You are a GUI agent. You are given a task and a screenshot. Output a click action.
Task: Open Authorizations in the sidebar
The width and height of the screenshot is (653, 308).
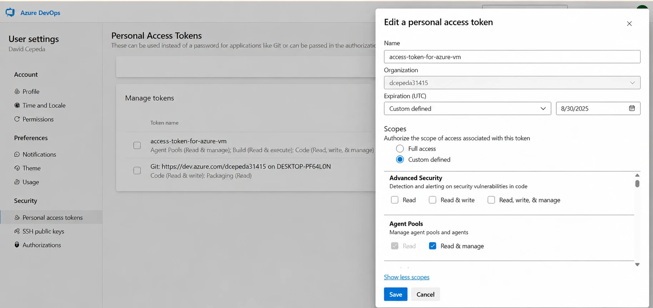pyautogui.click(x=42, y=245)
